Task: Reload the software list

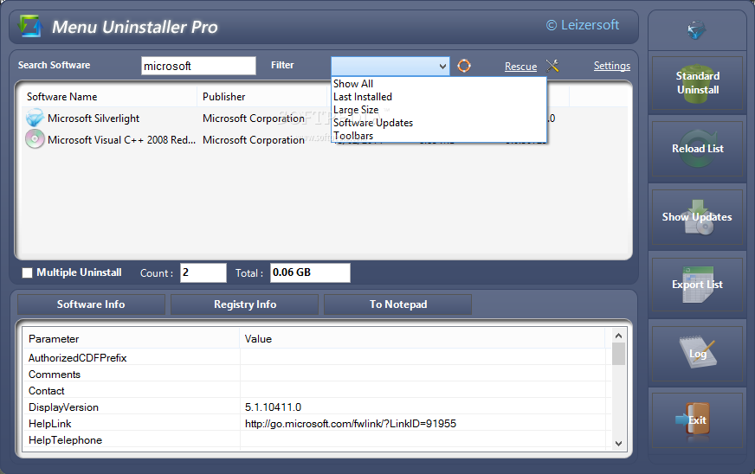Action: tap(697, 149)
